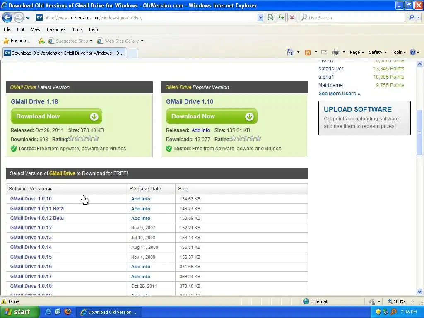Open the File menu
424x318 pixels.
coord(7,29)
